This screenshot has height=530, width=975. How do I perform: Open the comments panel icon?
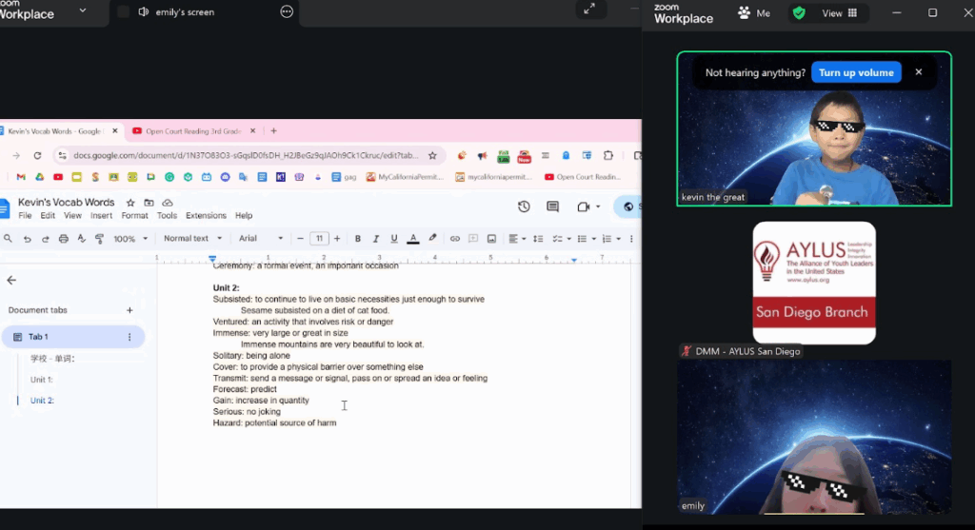tap(552, 206)
